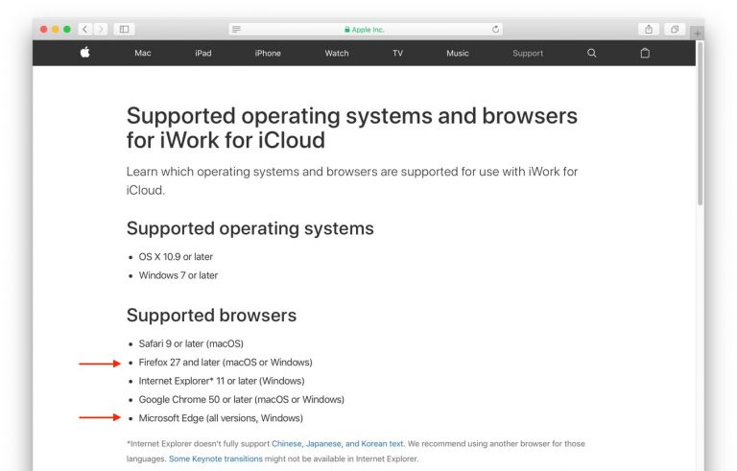This screenshot has width=737, height=471.
Task: Open the Support menu item
Action: pyautogui.click(x=528, y=53)
